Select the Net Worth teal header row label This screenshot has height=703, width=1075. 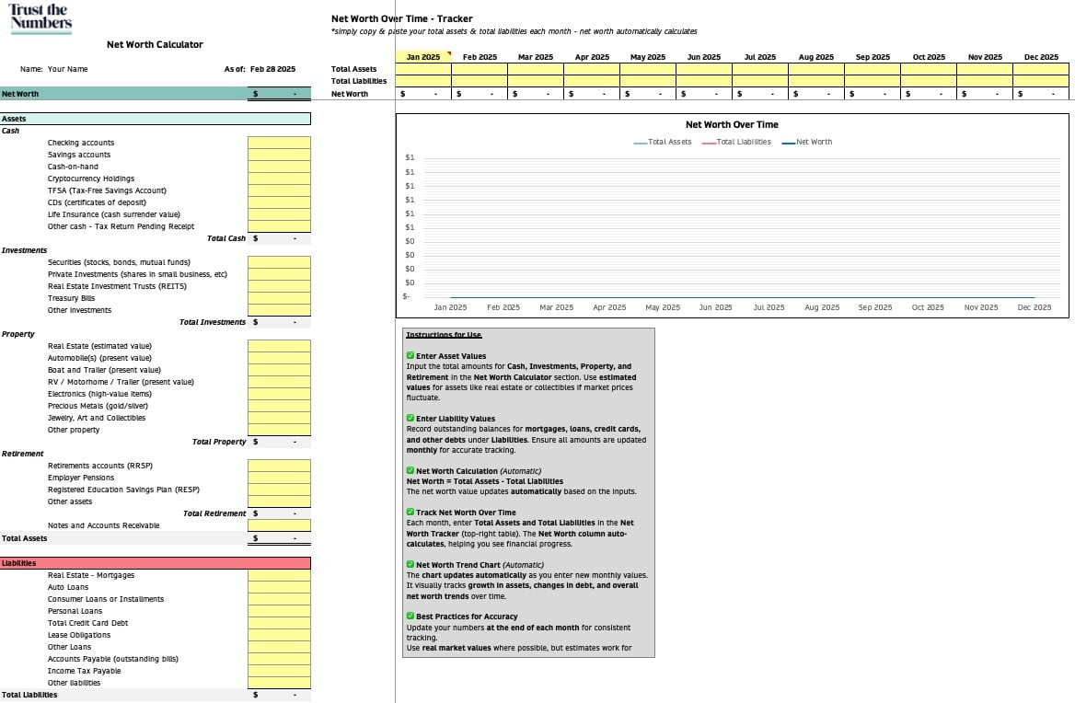20,94
